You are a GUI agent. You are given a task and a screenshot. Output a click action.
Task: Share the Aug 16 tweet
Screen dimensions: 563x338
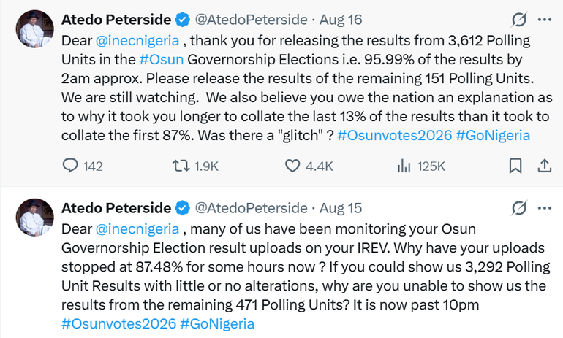544,166
